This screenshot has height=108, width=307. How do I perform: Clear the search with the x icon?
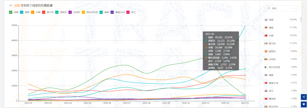[293, 9]
